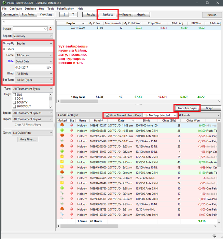This screenshot has height=239, width=223.
Task: Switch to the Graphs tab
Action: [x=141, y=15]
